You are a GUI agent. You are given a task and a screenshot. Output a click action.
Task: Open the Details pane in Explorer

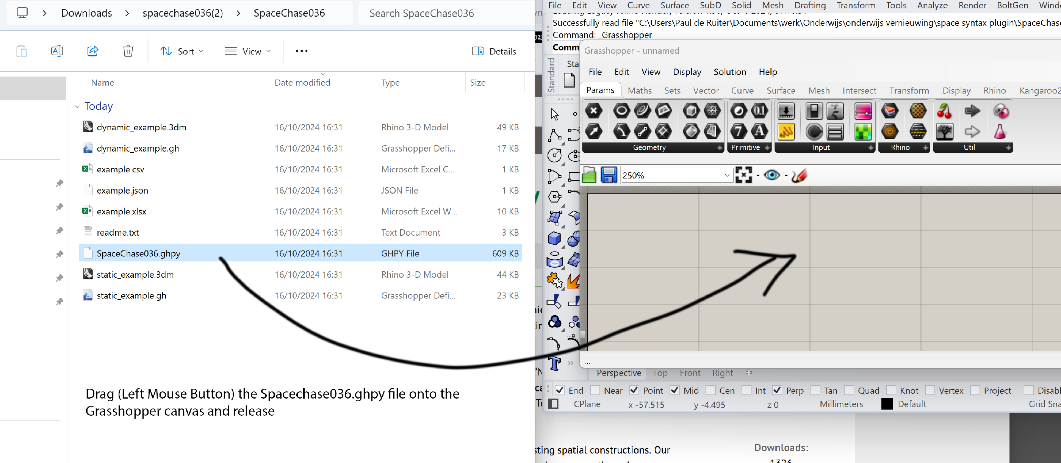[493, 51]
